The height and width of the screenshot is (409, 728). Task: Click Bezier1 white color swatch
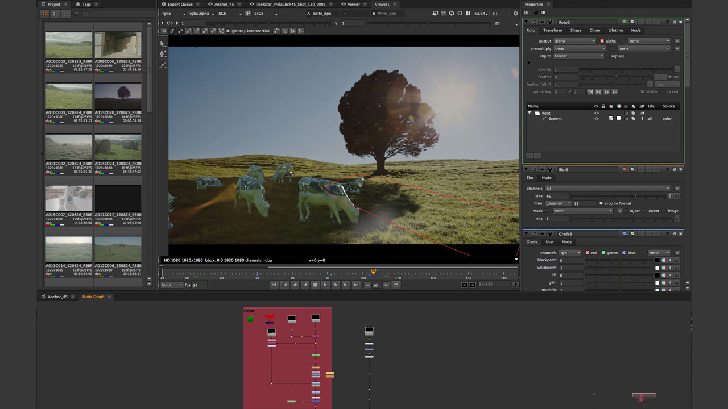click(619, 118)
